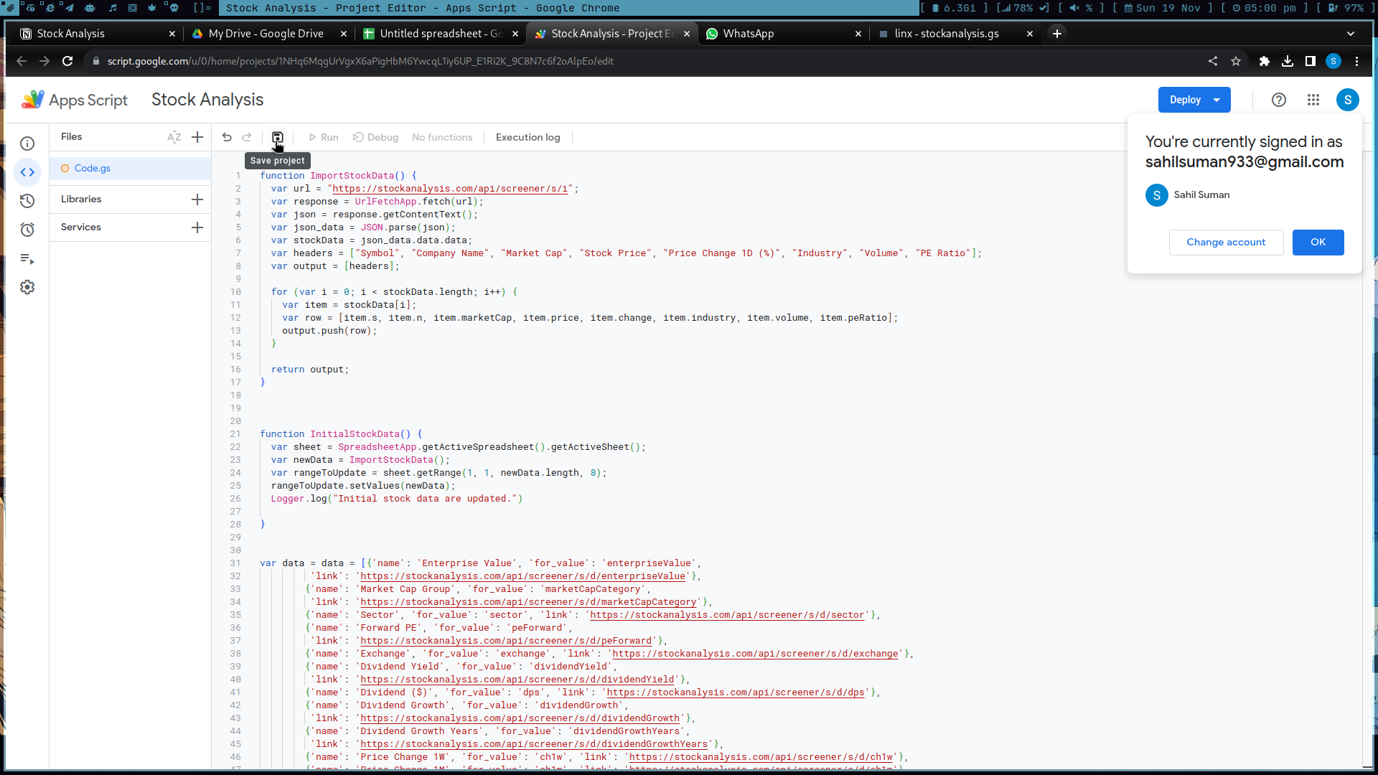Open the enterpriseValue API link on line 32

pos(522,576)
